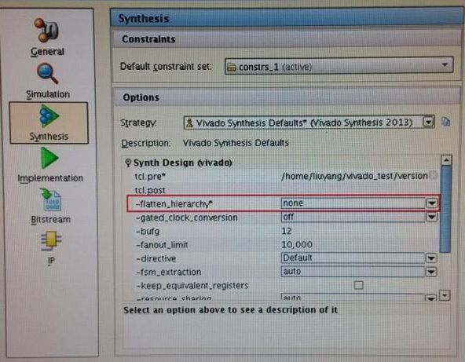Expand the Strategy dropdown arrow
Image resolution: width=465 pixels, height=362 pixels.
tap(429, 122)
